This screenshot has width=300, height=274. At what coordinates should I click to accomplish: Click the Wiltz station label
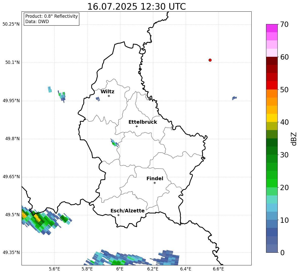107,92
